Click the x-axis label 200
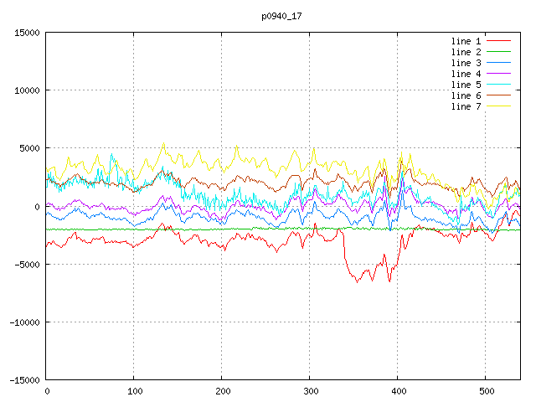536x402 pixels. pos(223,391)
